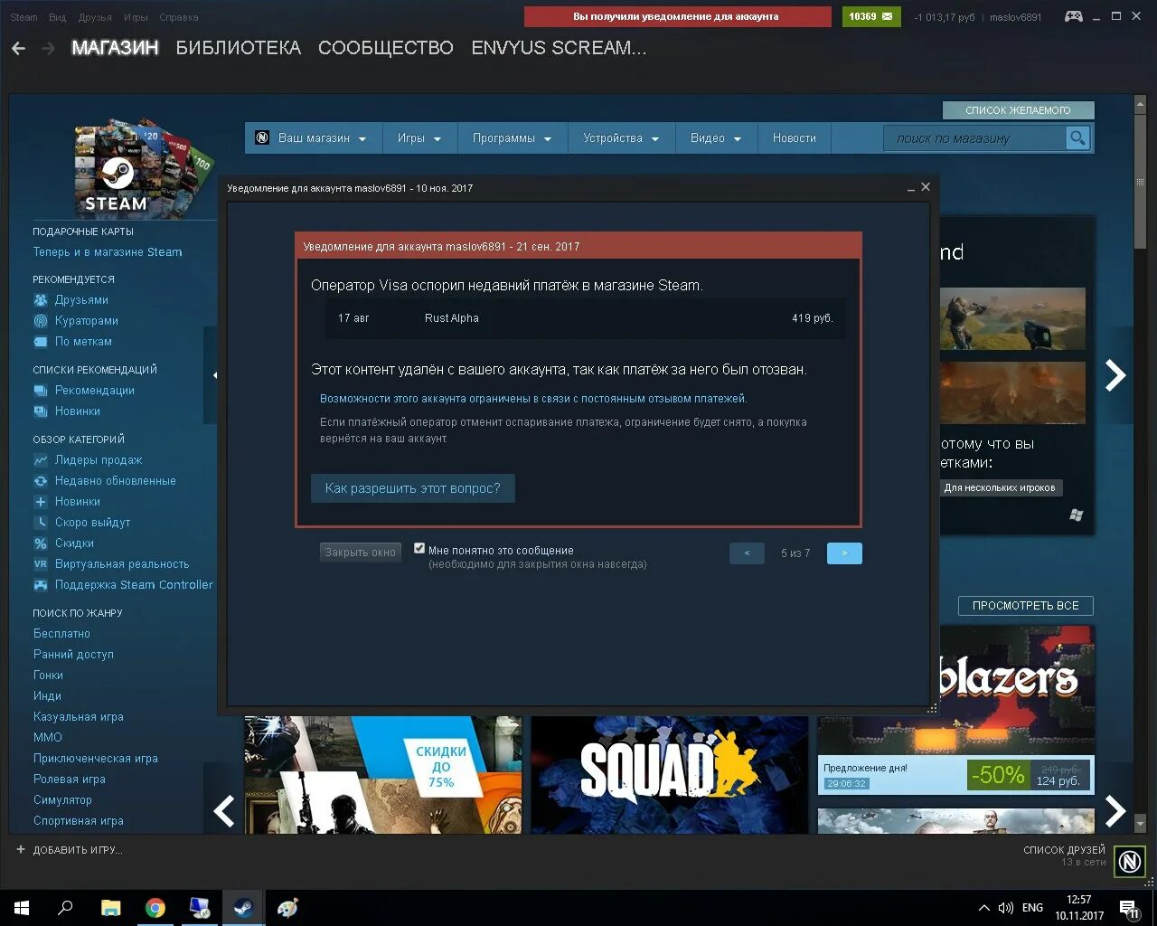1157x926 pixels.
Task: Click the Big Picture controller icon
Action: pos(1073,16)
